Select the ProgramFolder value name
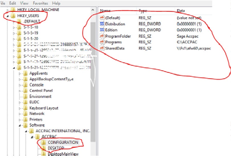Screen dimensions: 231x158 (x=118, y=36)
